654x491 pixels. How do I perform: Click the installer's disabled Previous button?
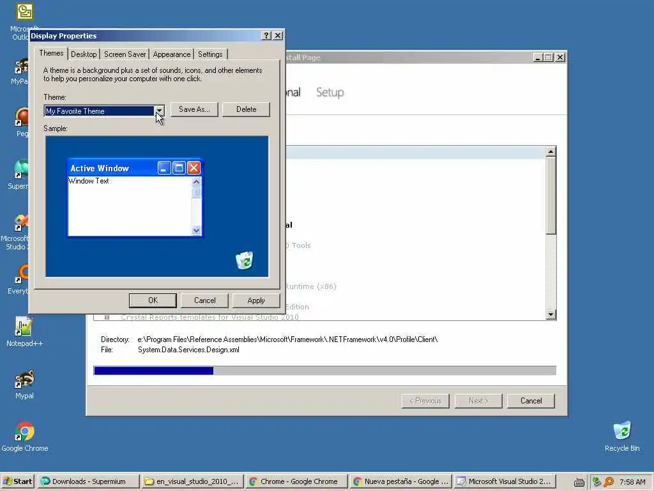tap(425, 401)
